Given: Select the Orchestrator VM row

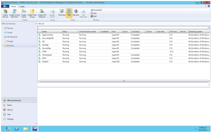Looking at the screenshot, I should (124, 55).
